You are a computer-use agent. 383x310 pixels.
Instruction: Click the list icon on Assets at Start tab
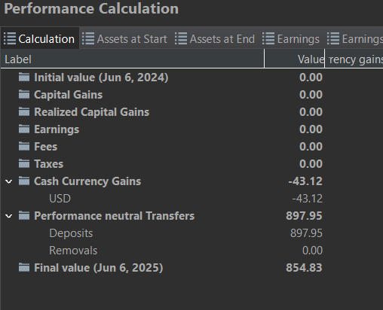88,38
